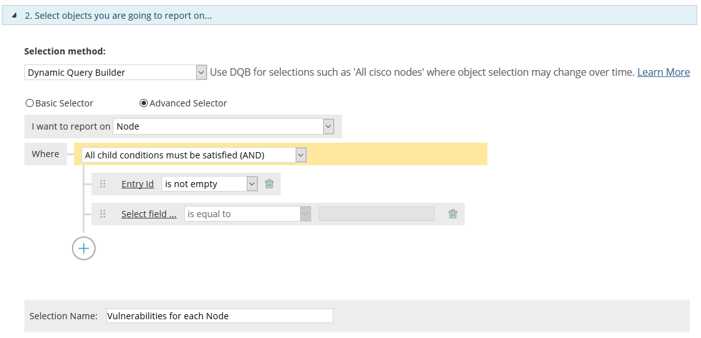Collapse the section 2 header triangle

(14, 16)
